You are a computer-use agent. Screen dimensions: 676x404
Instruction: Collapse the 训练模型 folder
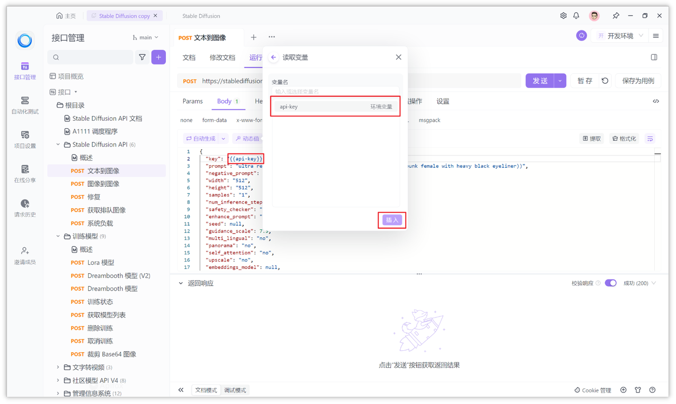pos(58,236)
